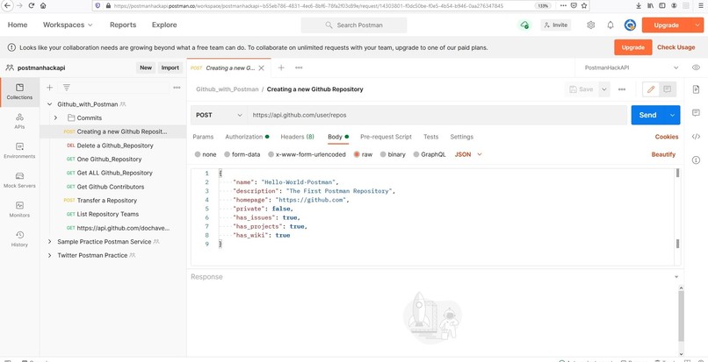Close the Creating a new G... tab

[x=261, y=68]
